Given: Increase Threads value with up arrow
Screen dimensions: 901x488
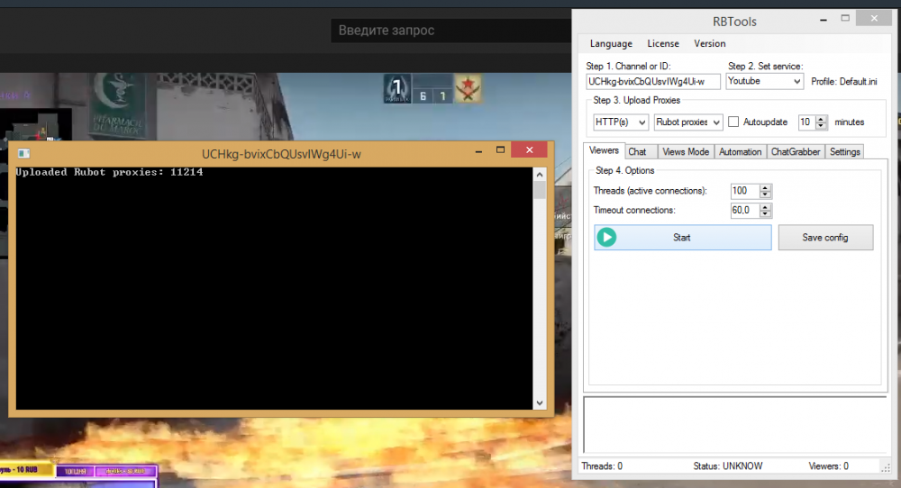Looking at the screenshot, I should pyautogui.click(x=766, y=187).
